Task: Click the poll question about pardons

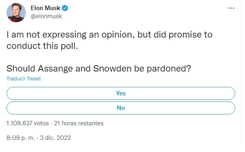Action: [99, 69]
